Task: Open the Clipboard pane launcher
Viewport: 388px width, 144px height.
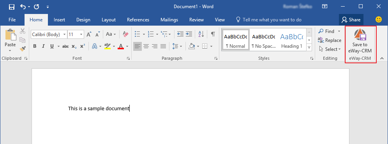Action: (x=26, y=59)
